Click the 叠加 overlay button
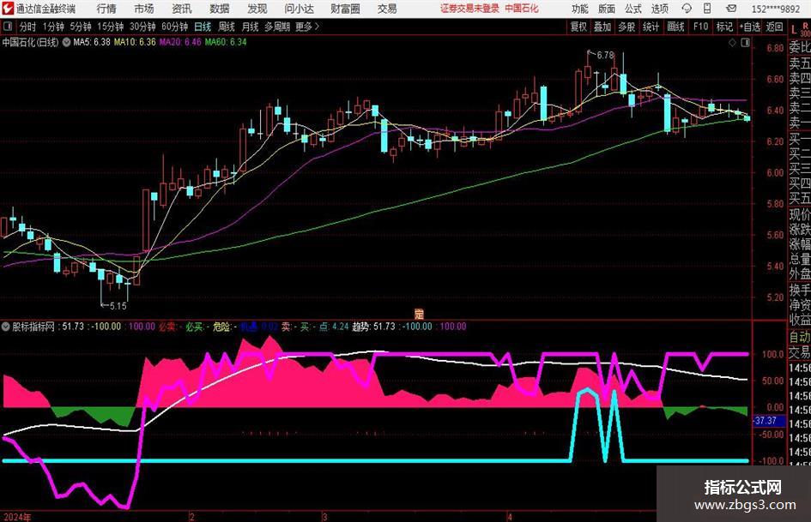The width and height of the screenshot is (811, 522). (x=602, y=27)
